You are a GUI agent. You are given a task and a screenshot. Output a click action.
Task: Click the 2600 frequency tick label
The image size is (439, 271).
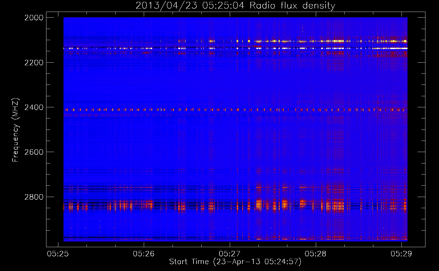[x=34, y=152]
